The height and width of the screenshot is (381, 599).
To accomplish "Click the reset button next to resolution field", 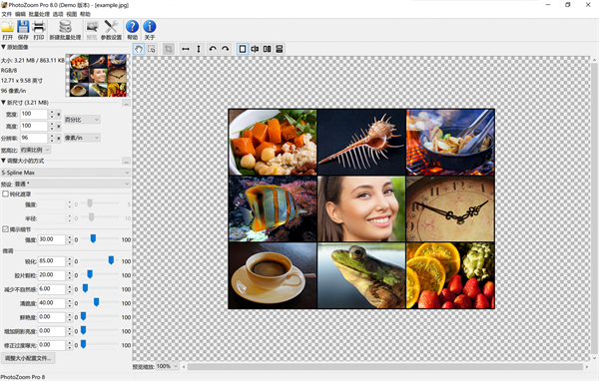I will pyautogui.click(x=59, y=138).
